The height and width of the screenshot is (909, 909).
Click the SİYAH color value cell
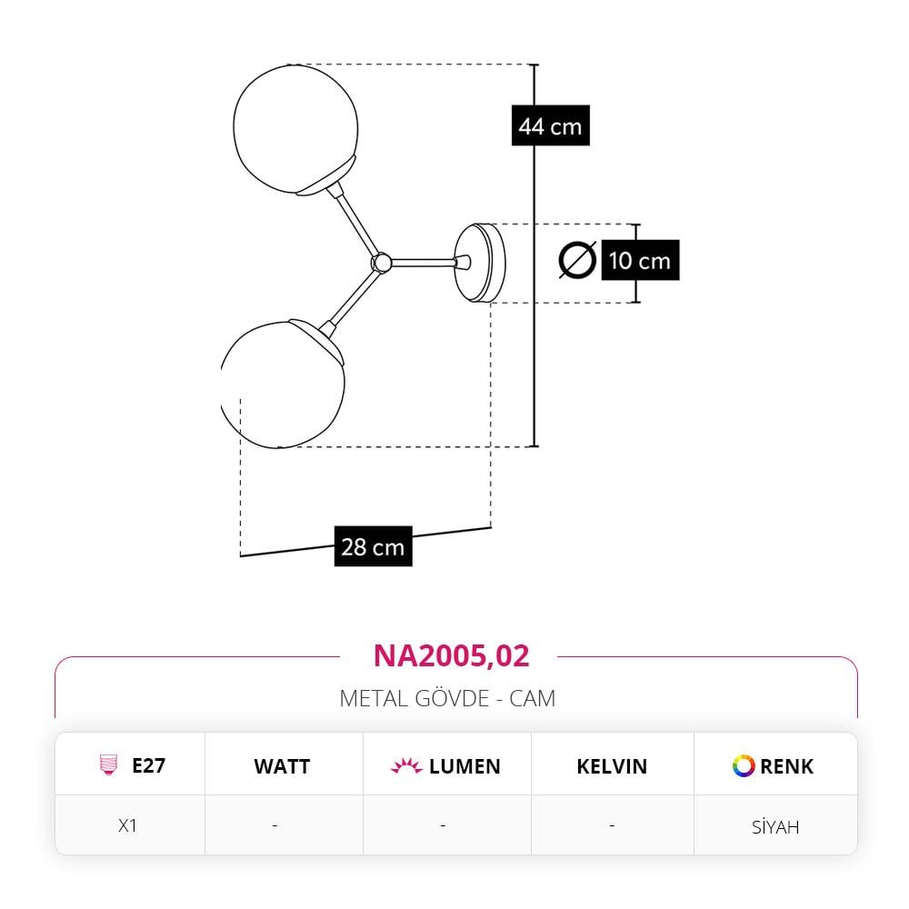(x=775, y=826)
